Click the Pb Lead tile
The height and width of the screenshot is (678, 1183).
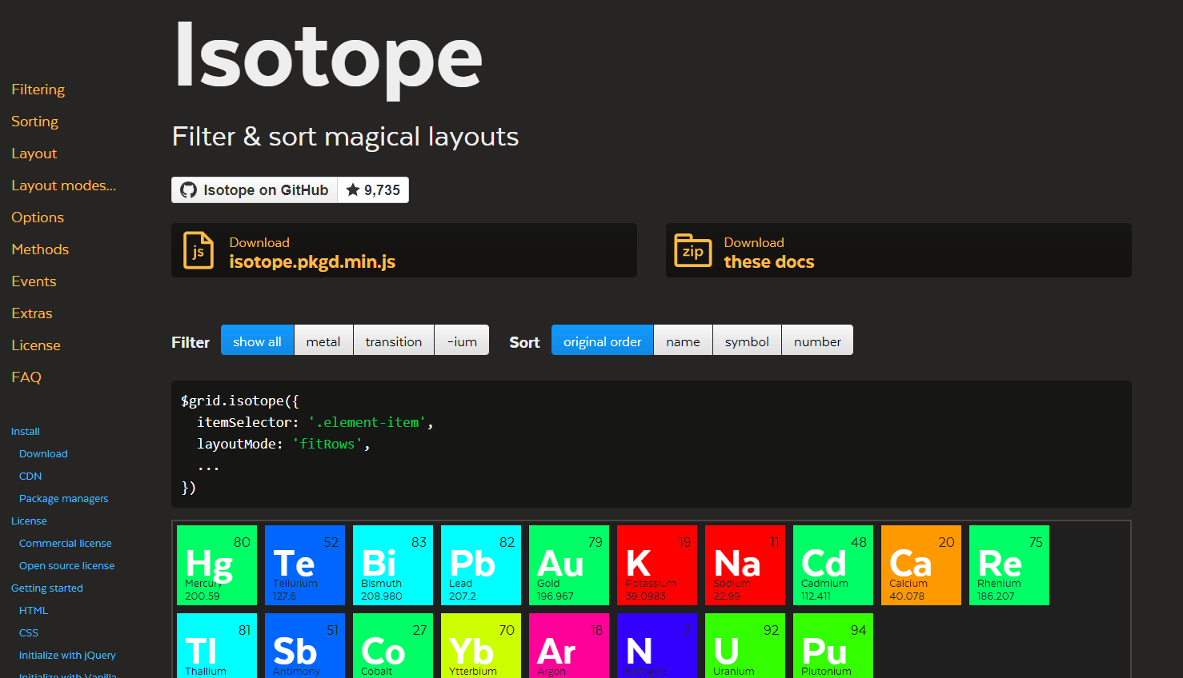tap(481, 565)
